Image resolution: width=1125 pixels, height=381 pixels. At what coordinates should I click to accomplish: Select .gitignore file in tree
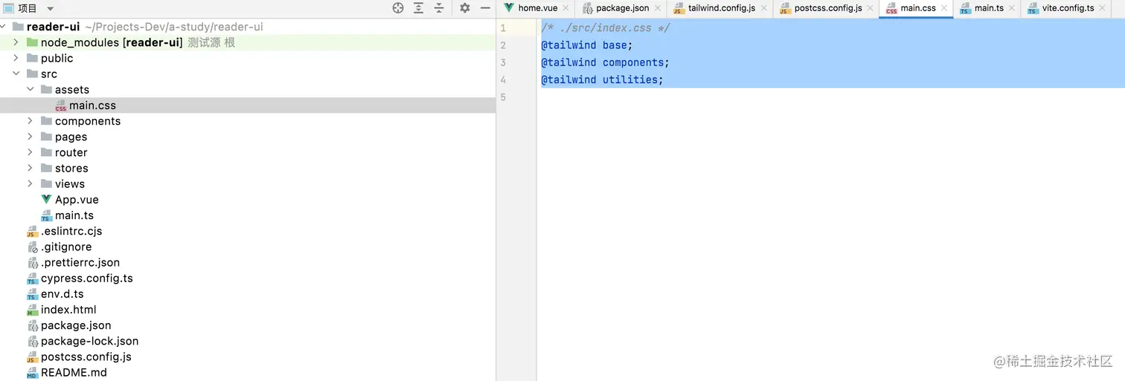66,247
